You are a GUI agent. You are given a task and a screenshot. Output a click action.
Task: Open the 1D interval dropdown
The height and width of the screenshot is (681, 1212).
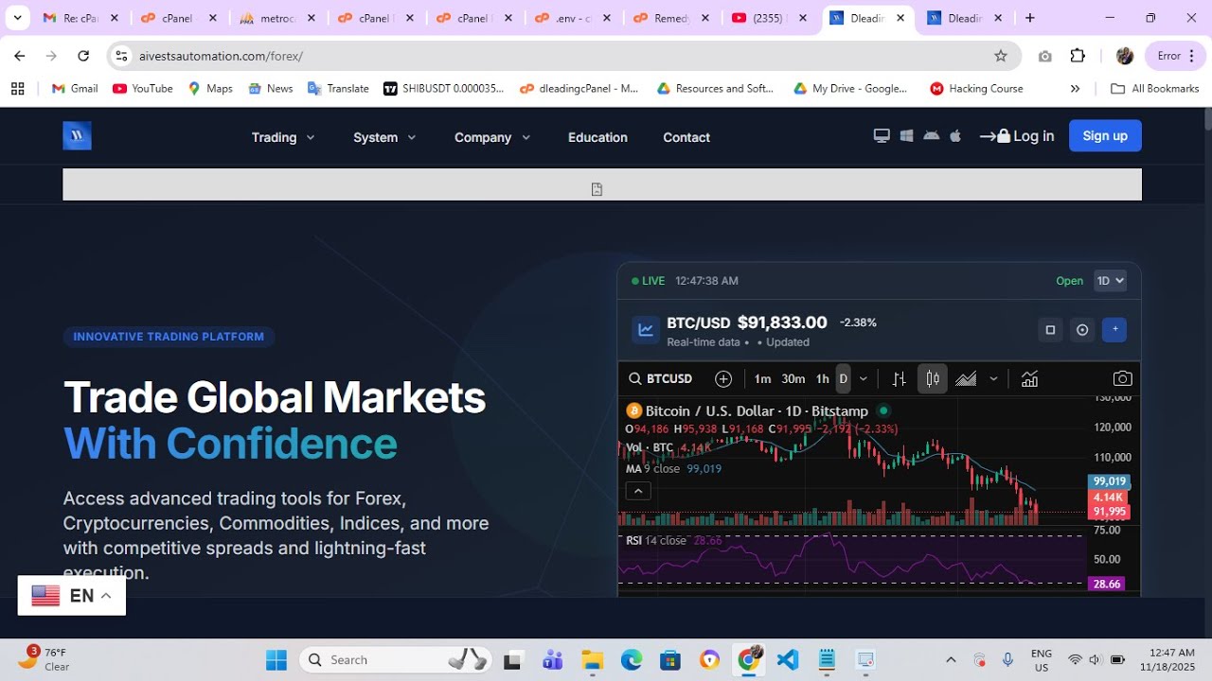coord(1111,281)
